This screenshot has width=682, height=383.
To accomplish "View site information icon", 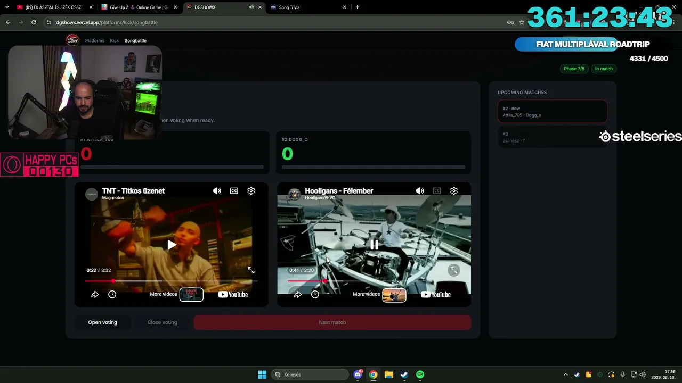I will [x=49, y=22].
